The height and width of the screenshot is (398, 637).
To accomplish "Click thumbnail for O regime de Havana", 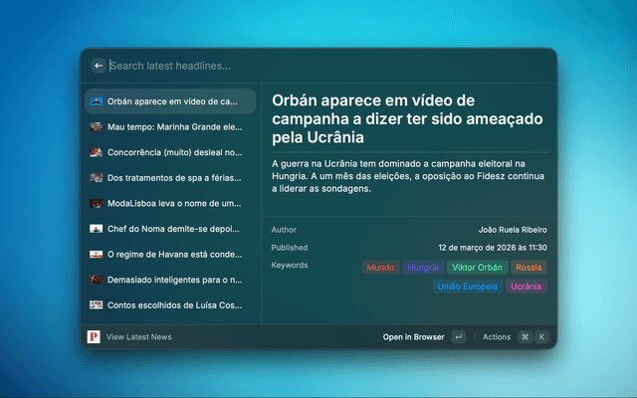I will point(96,255).
